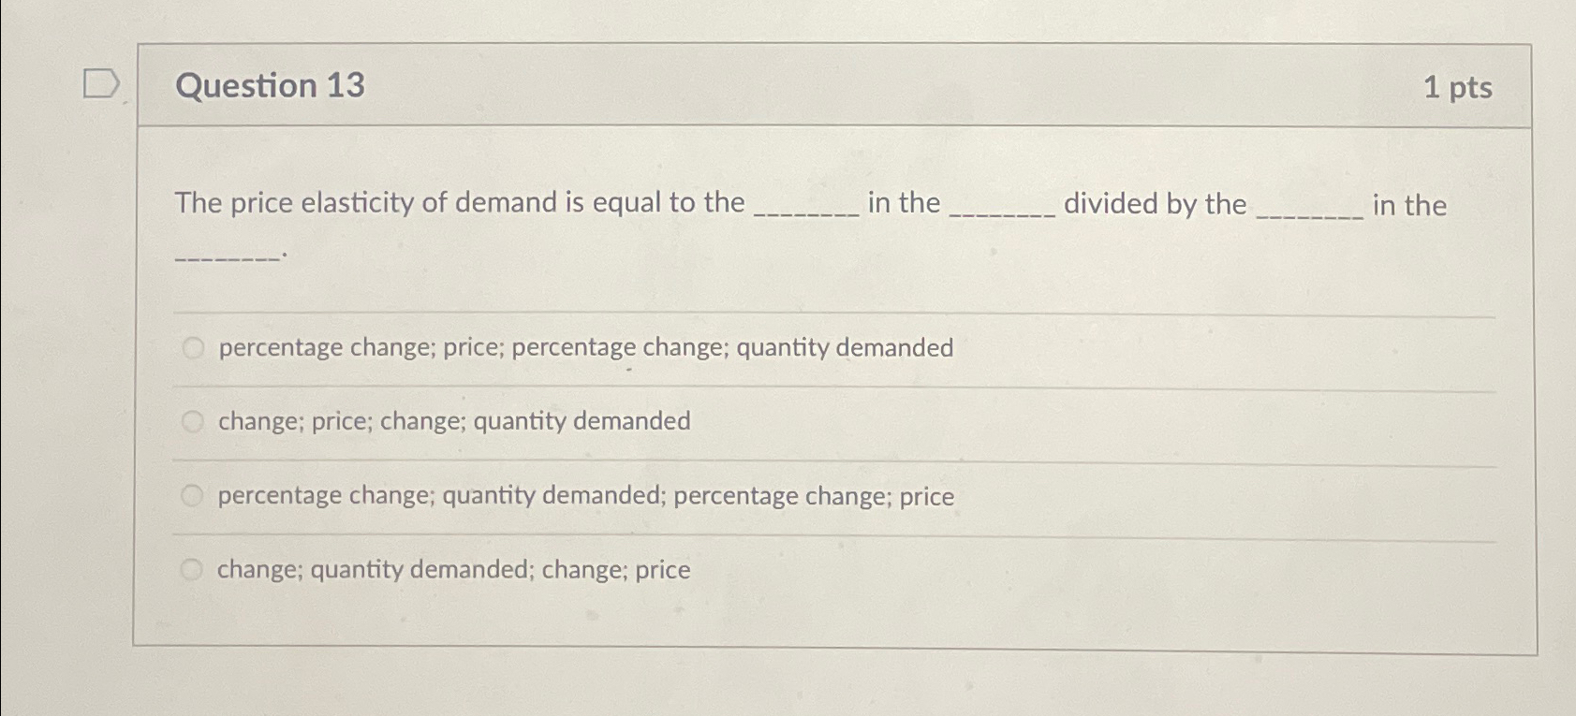The image size is (1576, 716).
Task: Select 'percentage change; quantity demanded; percentage change; price'
Action: click(x=584, y=495)
